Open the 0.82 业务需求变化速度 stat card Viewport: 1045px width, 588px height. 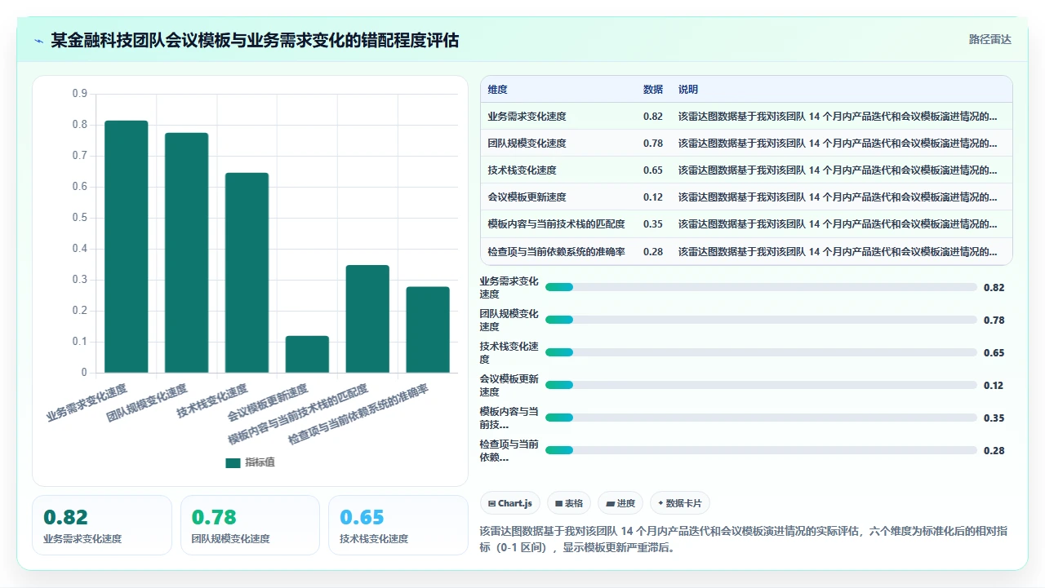102,525
